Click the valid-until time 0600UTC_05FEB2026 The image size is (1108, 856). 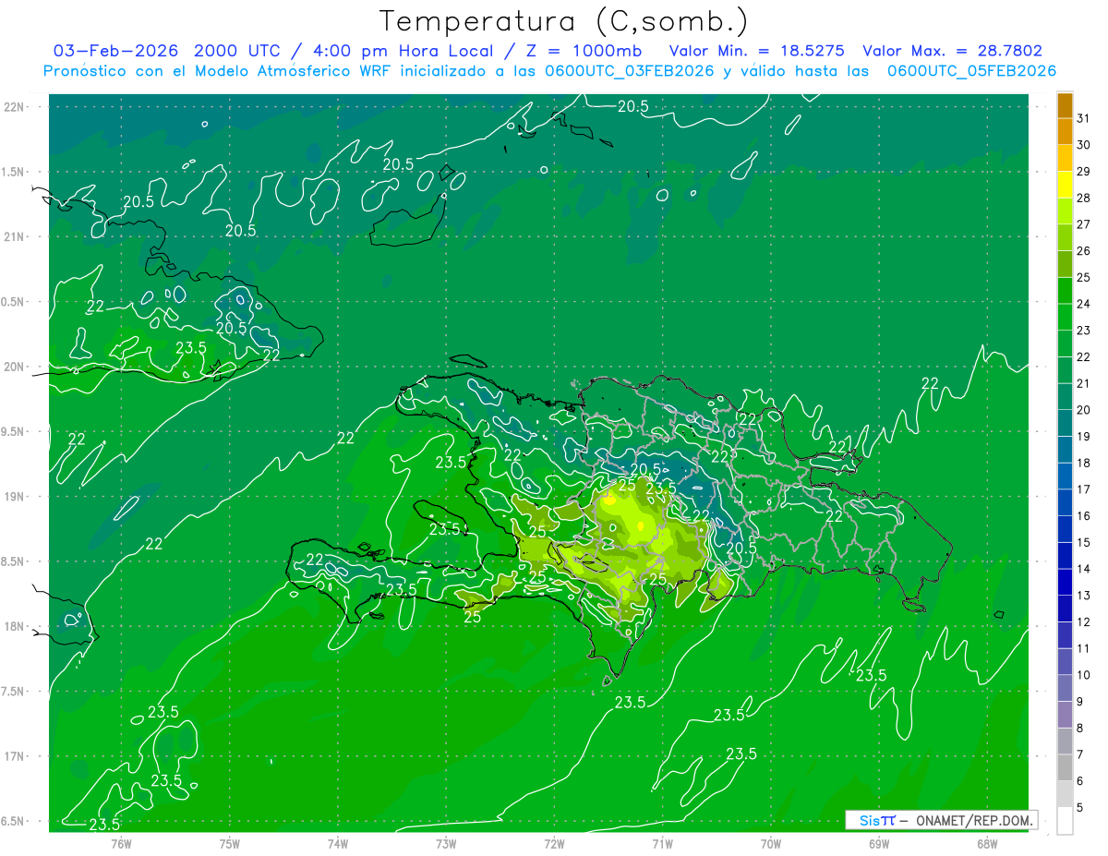tap(971, 71)
